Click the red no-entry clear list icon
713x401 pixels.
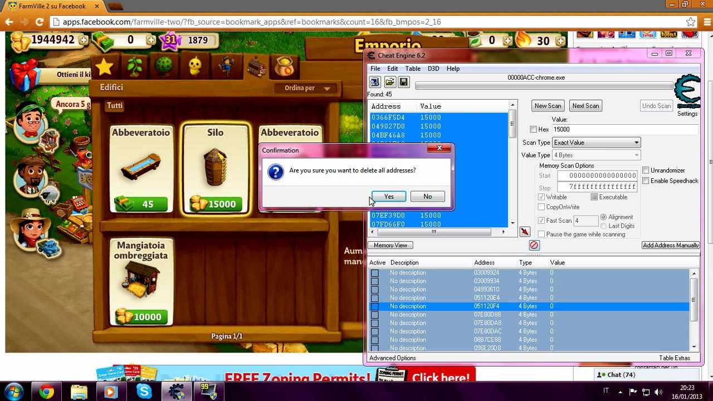[x=534, y=245]
